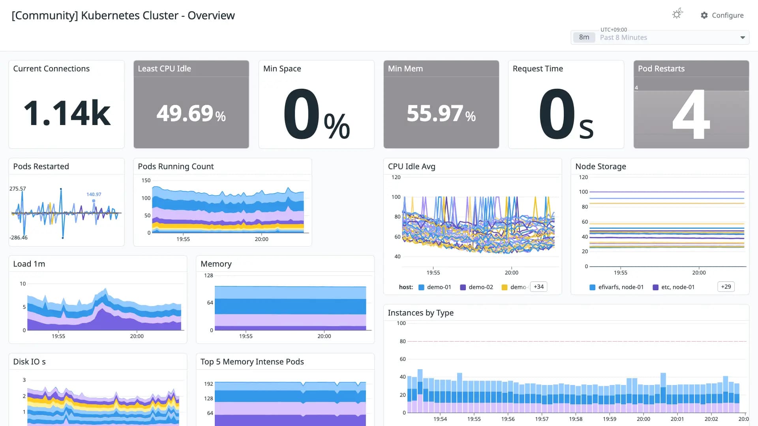Click the yellow demo- legend swatch
The image size is (758, 426).
click(505, 287)
